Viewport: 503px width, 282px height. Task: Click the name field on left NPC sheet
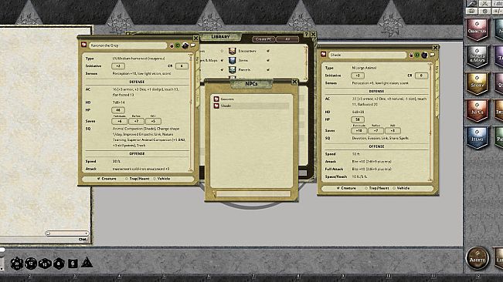(128, 45)
